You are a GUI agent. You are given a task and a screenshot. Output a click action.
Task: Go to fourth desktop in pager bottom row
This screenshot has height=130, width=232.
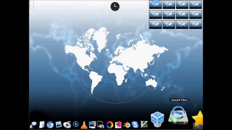(x=195, y=25)
